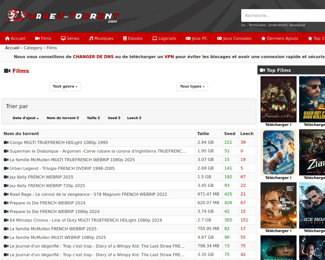
Task: Click the gamepad icon for Jeux PC
Action: click(188, 38)
